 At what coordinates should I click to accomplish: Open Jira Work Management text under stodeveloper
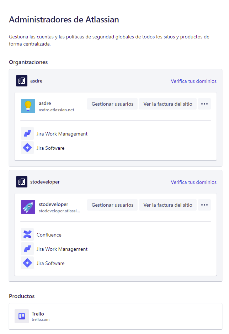point(62,249)
